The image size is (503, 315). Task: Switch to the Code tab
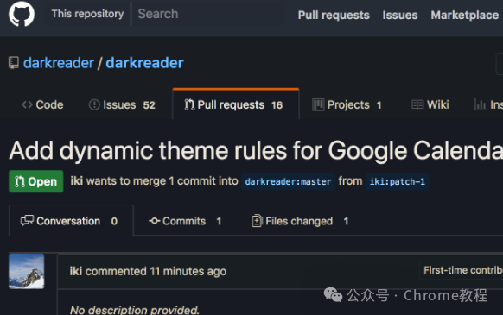(x=42, y=104)
